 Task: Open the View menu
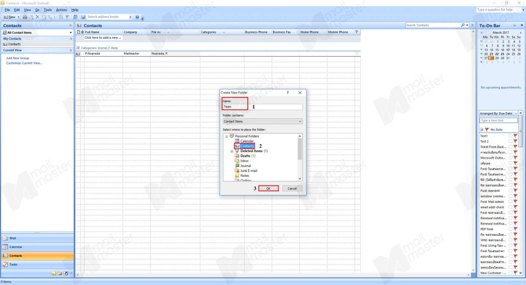coord(27,10)
